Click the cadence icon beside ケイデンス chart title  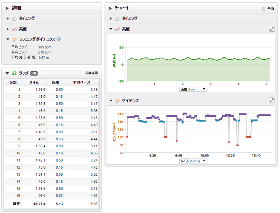(117, 101)
